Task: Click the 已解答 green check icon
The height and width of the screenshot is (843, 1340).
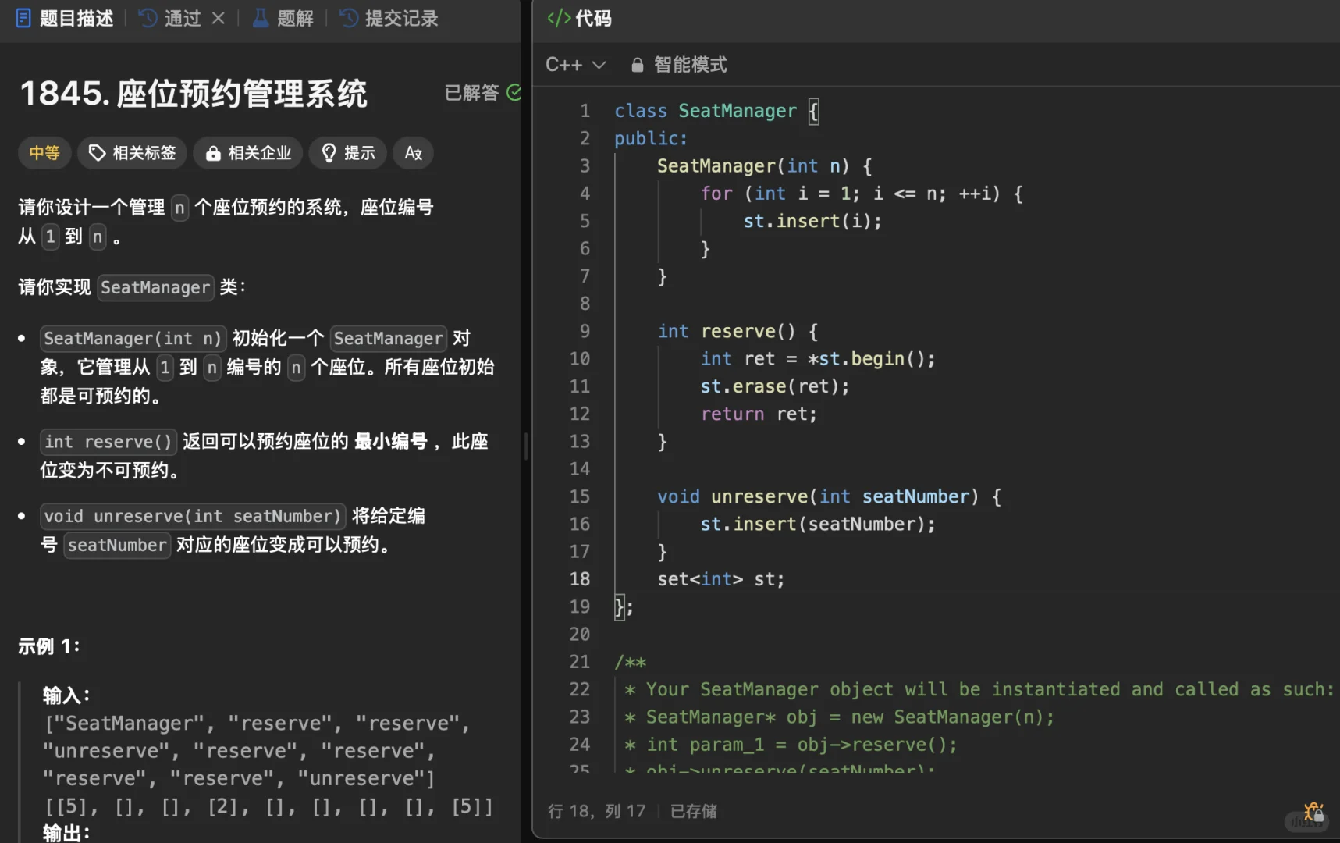Action: [514, 93]
